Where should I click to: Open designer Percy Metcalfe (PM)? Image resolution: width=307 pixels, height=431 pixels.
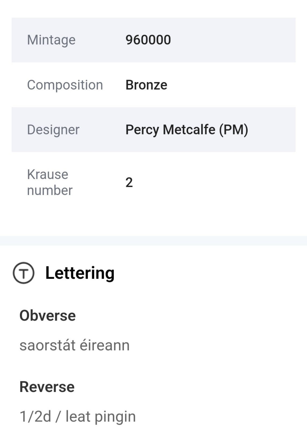point(187,130)
